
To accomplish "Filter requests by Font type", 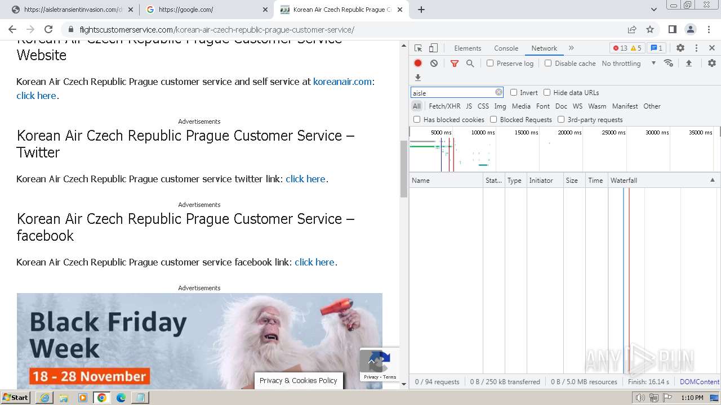I will coord(543,106).
